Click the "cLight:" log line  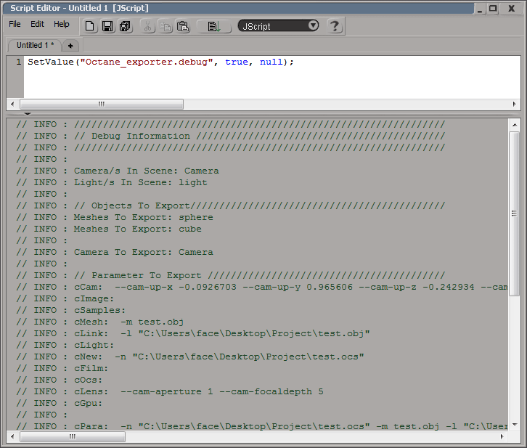click(x=65, y=345)
